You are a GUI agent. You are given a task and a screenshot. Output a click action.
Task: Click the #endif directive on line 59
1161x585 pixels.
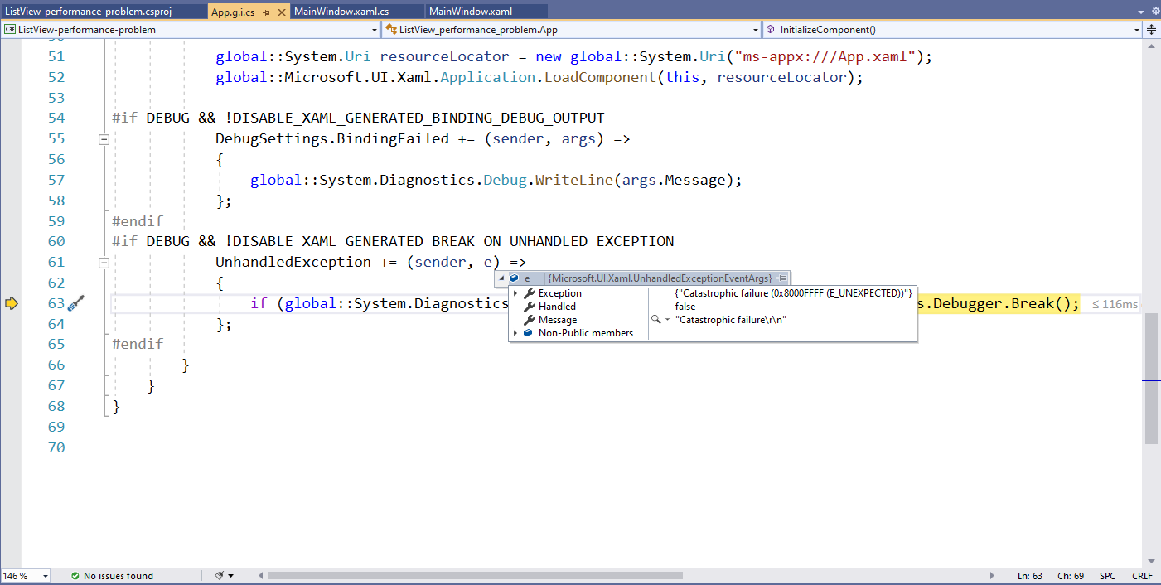(138, 221)
